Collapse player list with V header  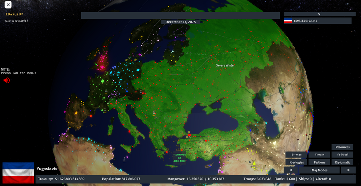[319, 14]
